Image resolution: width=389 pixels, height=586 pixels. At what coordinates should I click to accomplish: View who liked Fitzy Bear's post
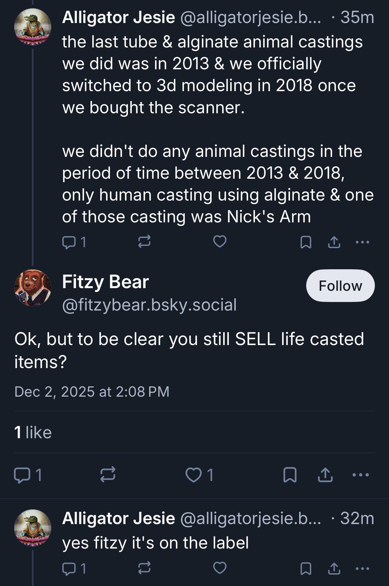(x=33, y=432)
